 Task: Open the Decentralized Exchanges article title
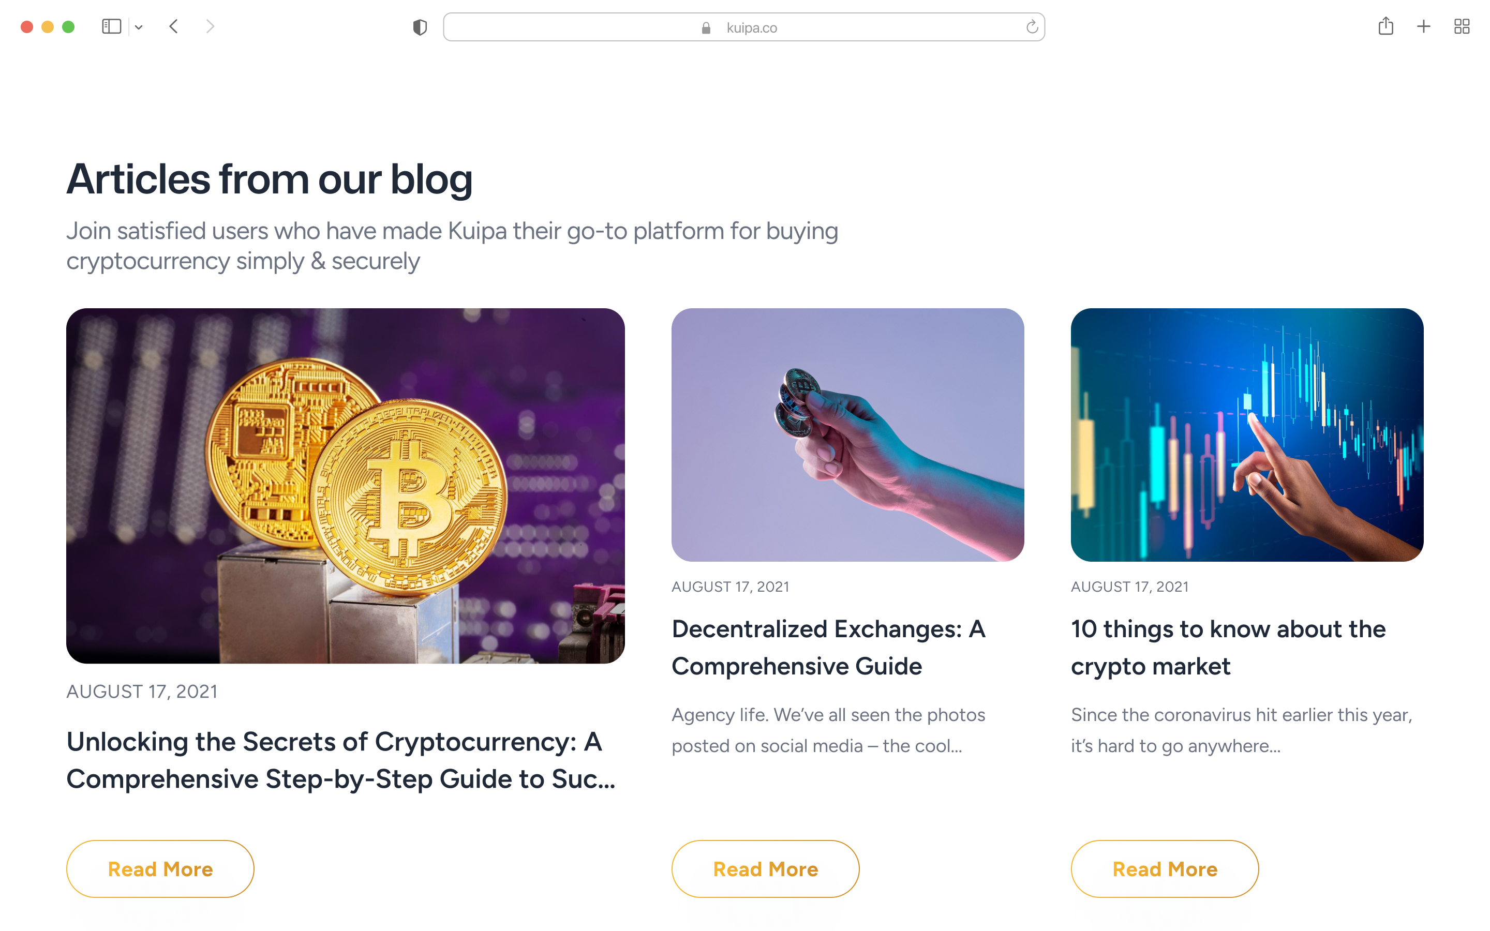[828, 647]
